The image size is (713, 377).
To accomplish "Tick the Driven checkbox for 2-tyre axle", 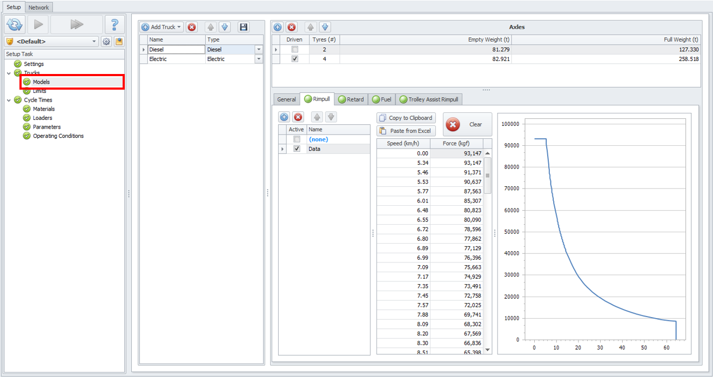I will coord(294,49).
